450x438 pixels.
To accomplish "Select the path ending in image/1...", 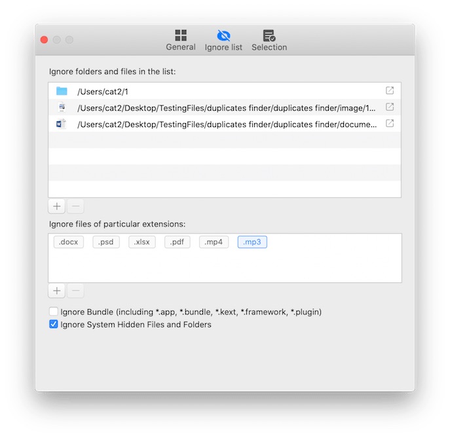I will [225, 107].
